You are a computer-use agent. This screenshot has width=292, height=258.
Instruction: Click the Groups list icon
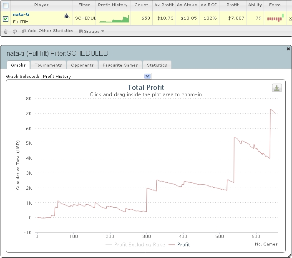[81, 31]
